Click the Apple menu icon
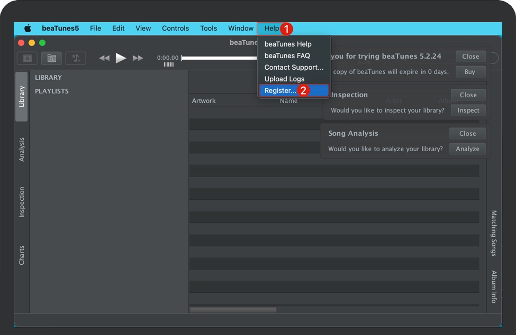 pyautogui.click(x=28, y=29)
